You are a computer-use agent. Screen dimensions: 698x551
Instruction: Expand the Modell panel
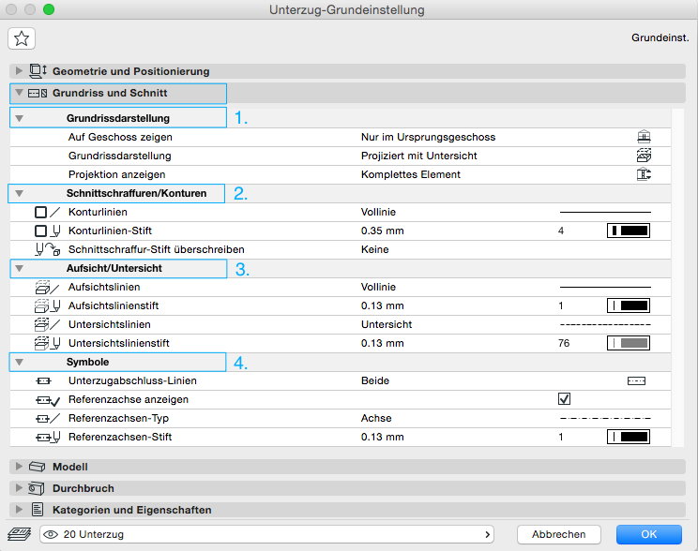coord(19,467)
